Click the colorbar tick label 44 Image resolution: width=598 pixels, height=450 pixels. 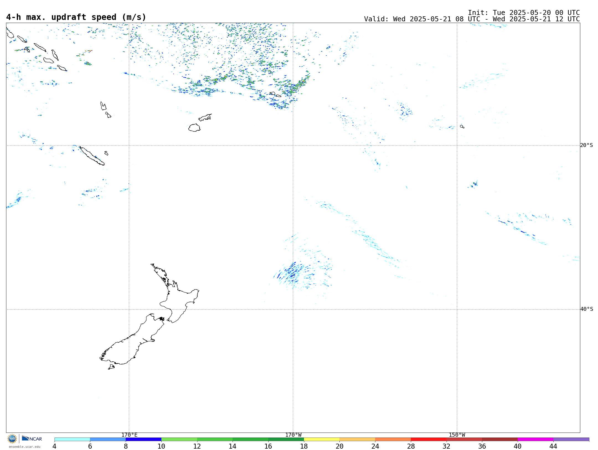tap(553, 446)
